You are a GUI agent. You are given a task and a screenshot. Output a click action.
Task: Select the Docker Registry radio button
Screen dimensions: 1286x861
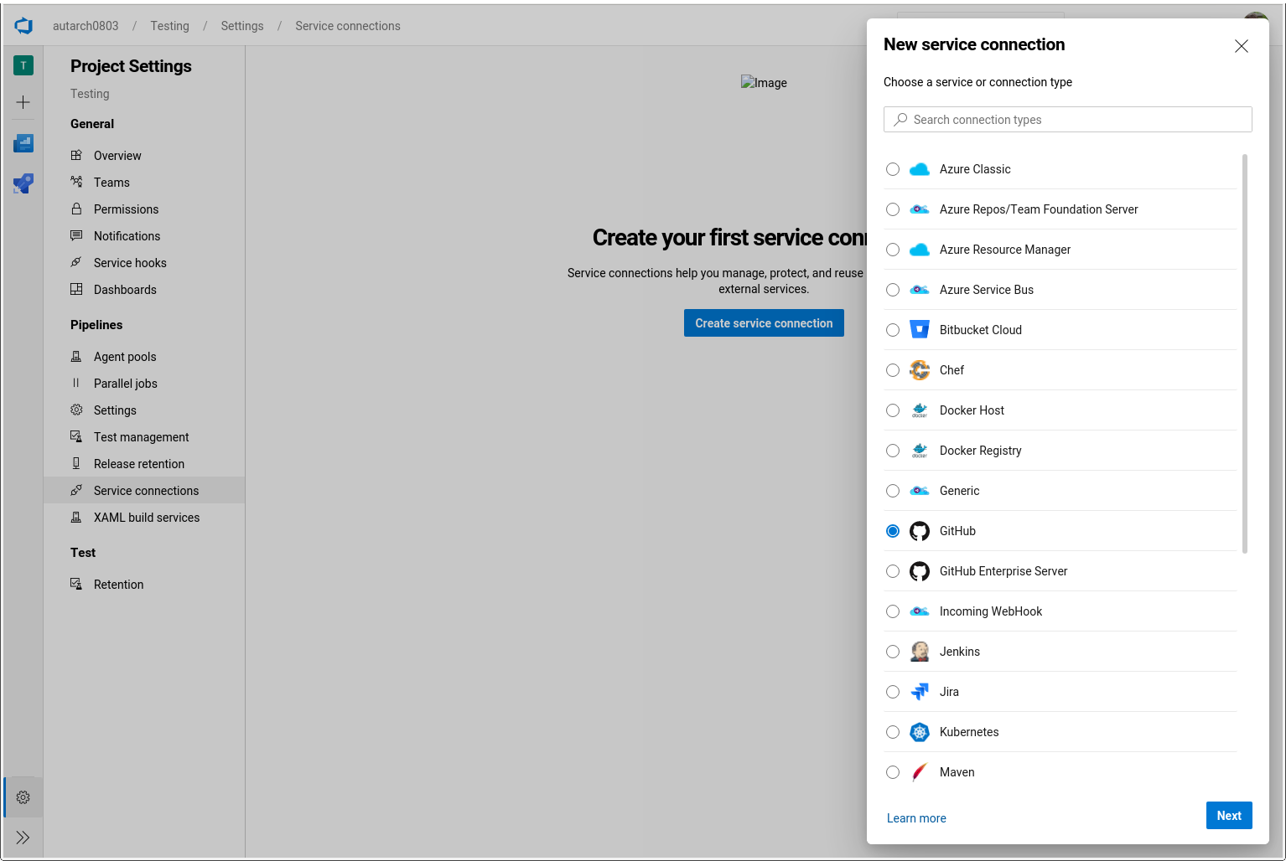tap(893, 451)
